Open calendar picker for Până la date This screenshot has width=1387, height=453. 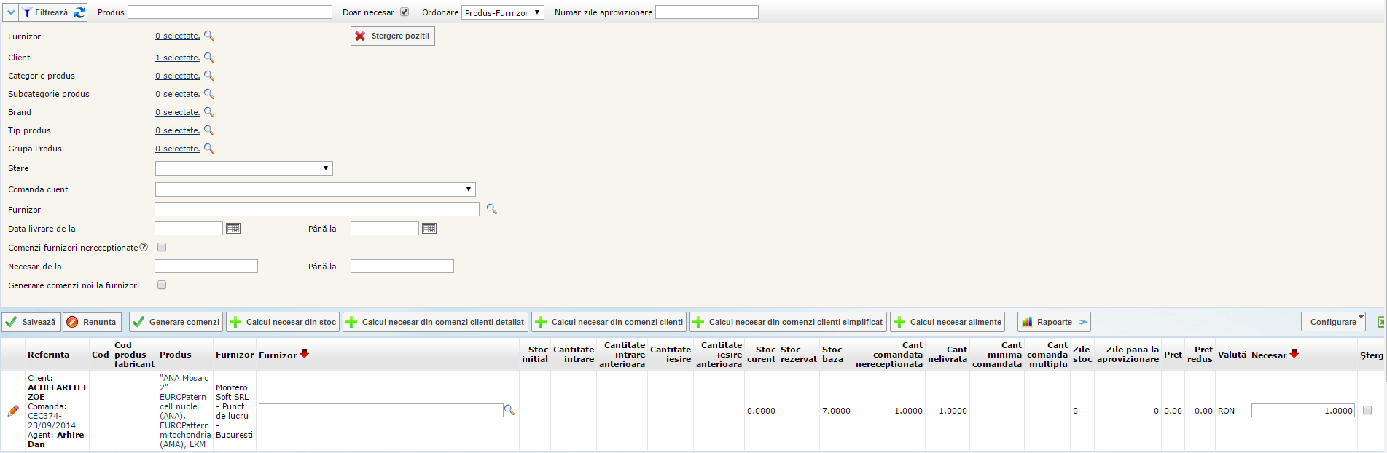[429, 229]
